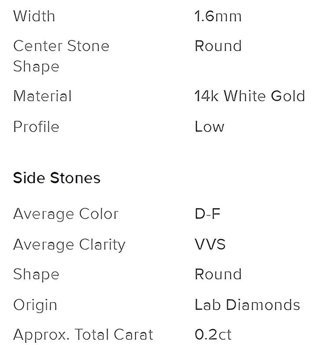Click the Width label

click(34, 16)
